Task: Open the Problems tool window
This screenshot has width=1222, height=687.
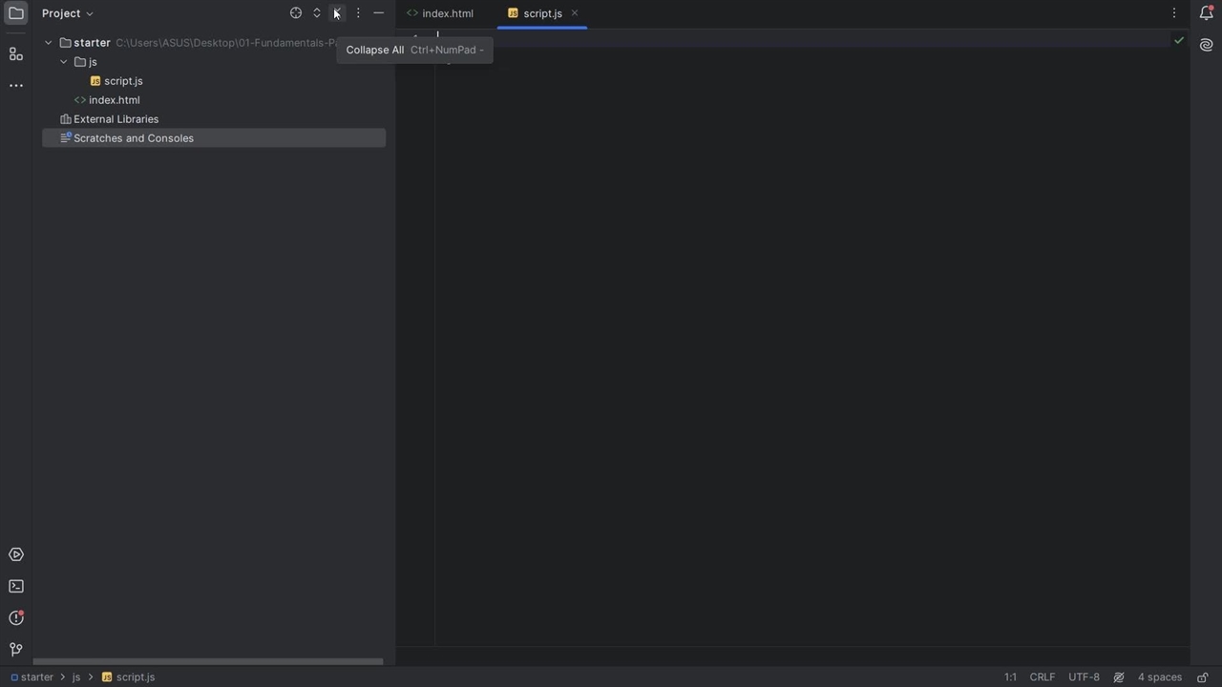Action: (x=16, y=617)
